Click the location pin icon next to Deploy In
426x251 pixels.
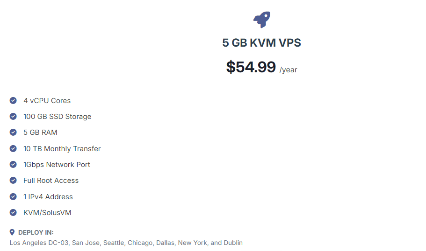click(x=12, y=232)
